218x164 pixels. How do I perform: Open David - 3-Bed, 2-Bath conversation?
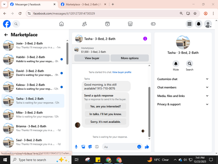(x=33, y=73)
